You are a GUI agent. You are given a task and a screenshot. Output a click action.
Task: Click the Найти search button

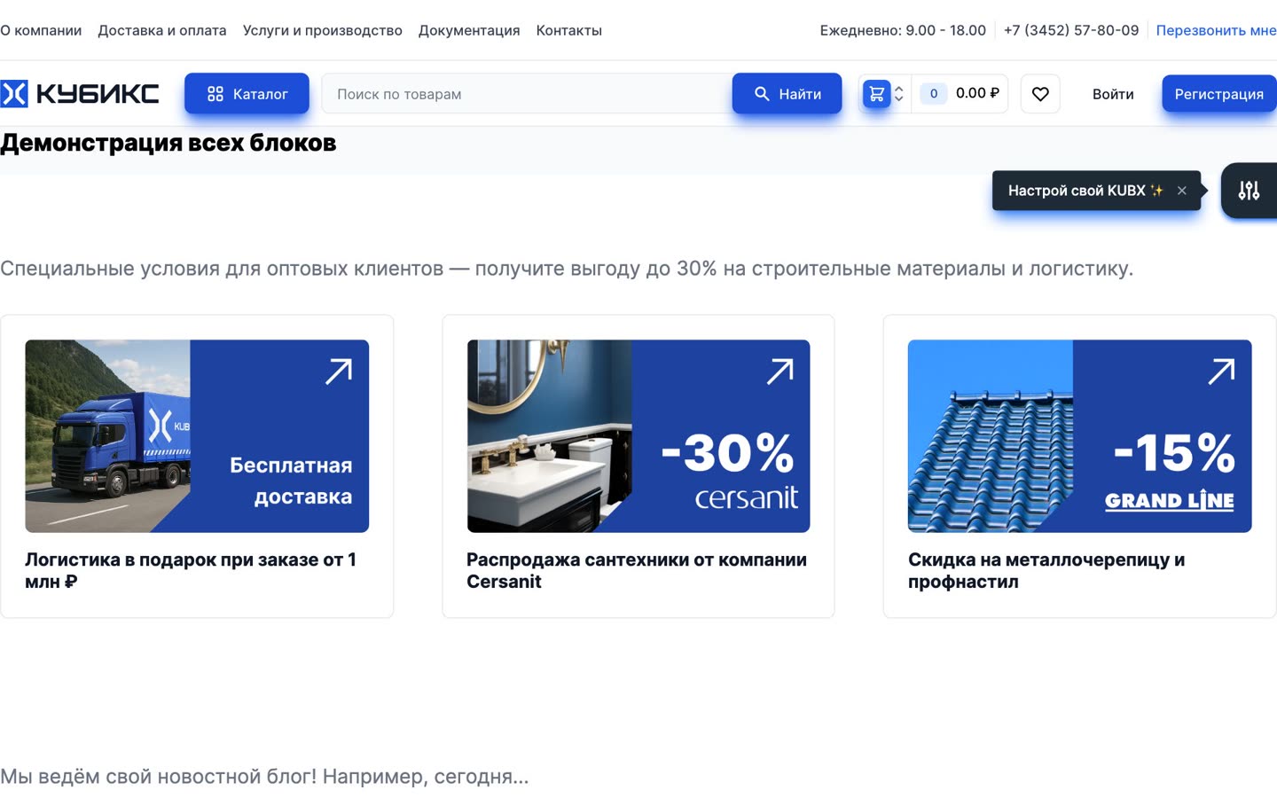tap(787, 93)
